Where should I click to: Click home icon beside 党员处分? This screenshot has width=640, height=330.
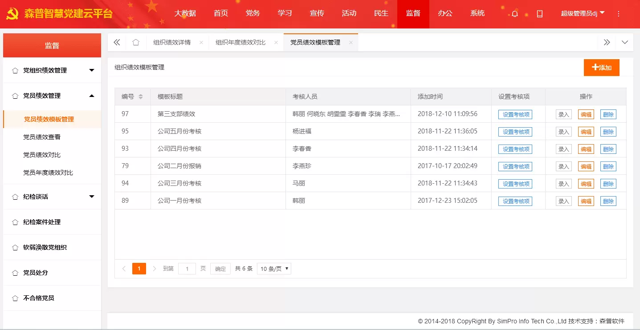tap(15, 273)
